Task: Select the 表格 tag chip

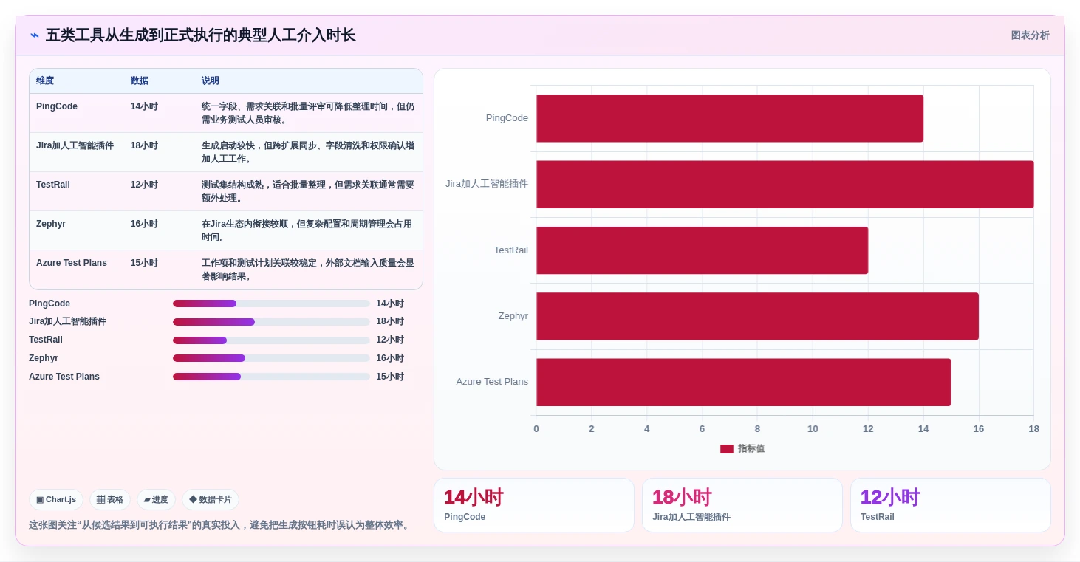Action: (110, 500)
